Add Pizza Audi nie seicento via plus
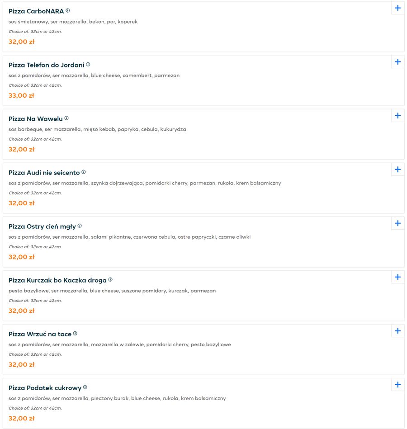Image resolution: width=407 pixels, height=429 pixels. pos(398,170)
